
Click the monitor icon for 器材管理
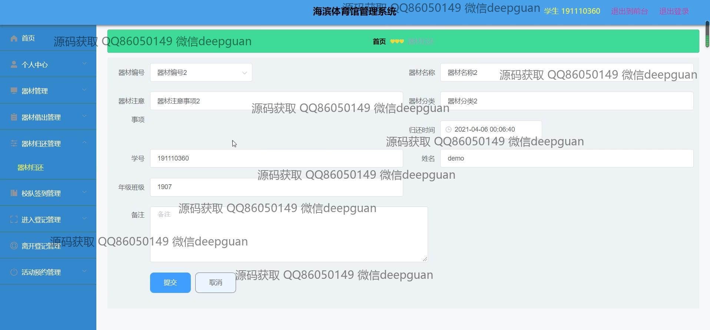[x=14, y=91]
